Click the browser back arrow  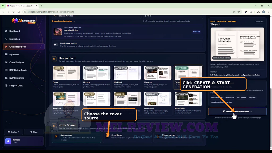coord(3,12)
